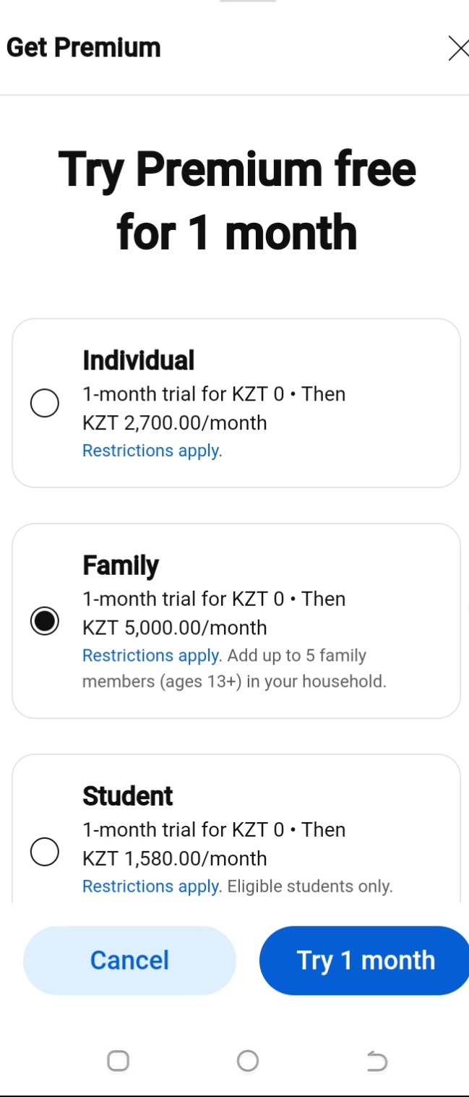
Task: Tap the KZT 1,580.00/month price text
Action: (x=175, y=858)
